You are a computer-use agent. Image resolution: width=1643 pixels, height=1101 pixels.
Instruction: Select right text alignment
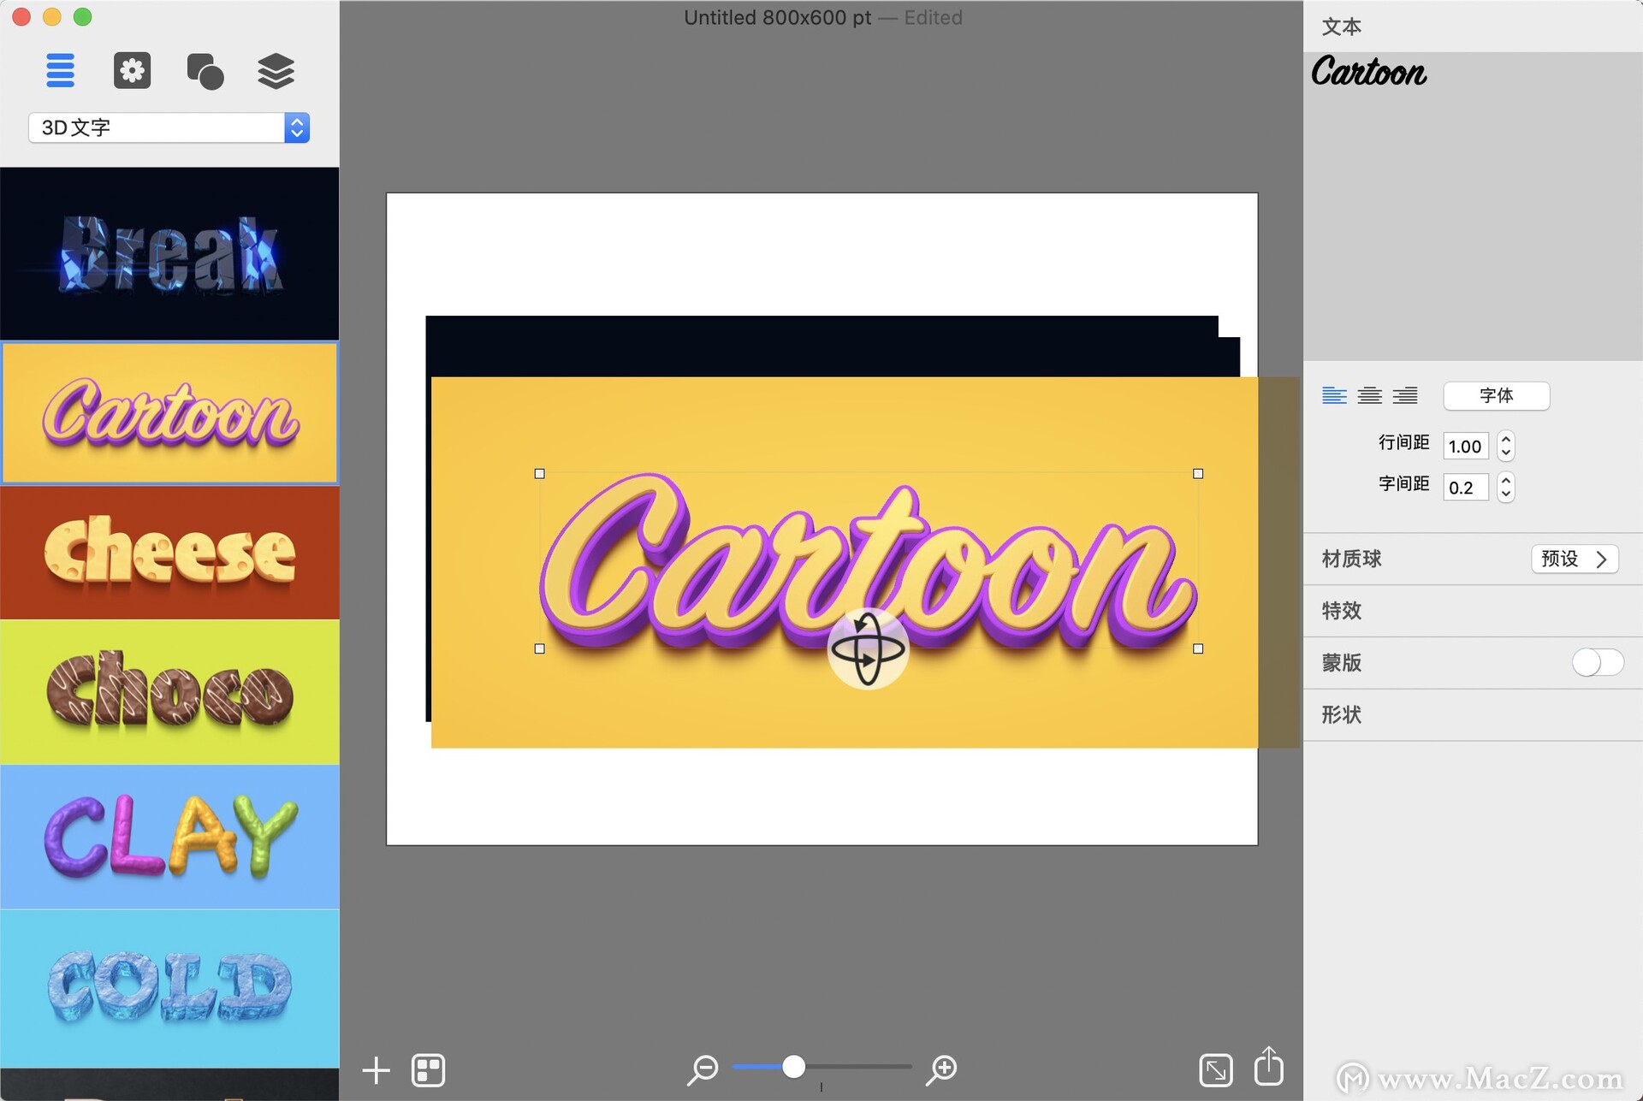(1404, 395)
